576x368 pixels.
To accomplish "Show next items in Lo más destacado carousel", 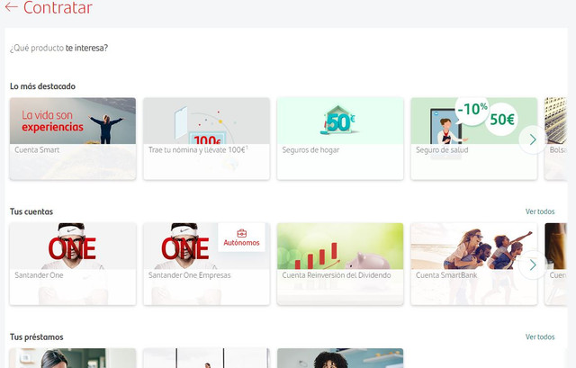I will click(x=533, y=139).
